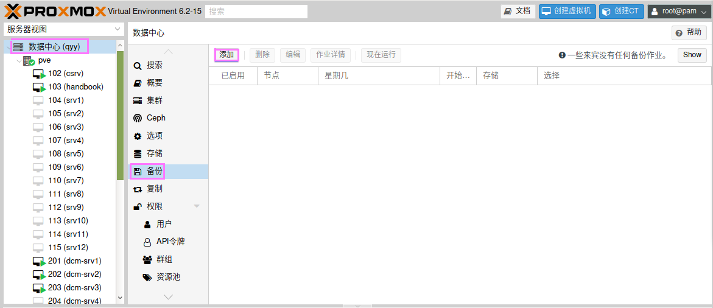Click VM icon beside 108 (srv5)
This screenshot has width=713, height=308.
[38, 153]
